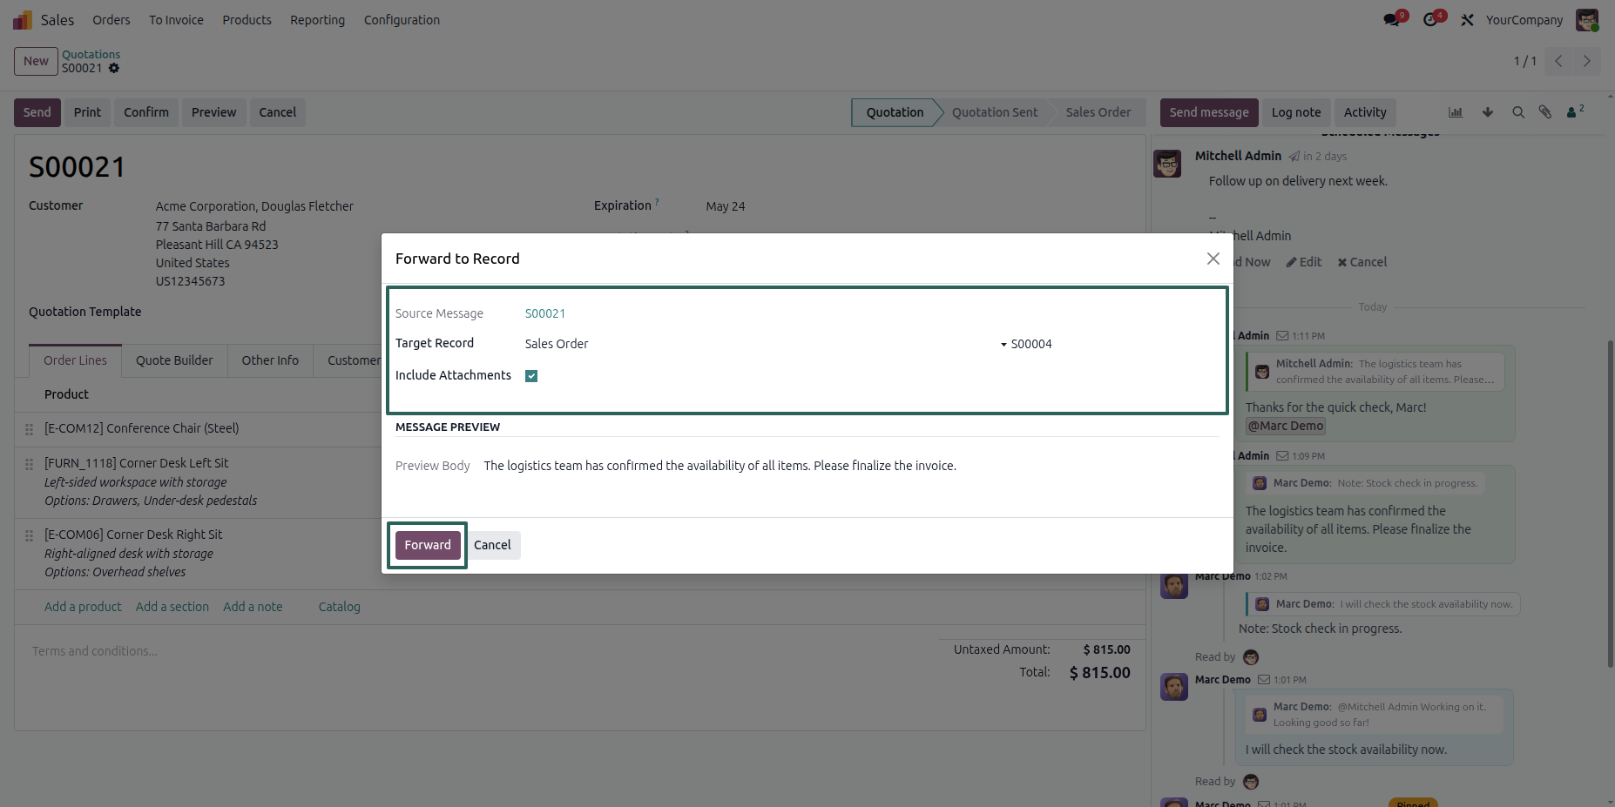The width and height of the screenshot is (1615, 807).
Task: Grab the Corner Desk Right Sit row handle
Action: [x=29, y=535]
